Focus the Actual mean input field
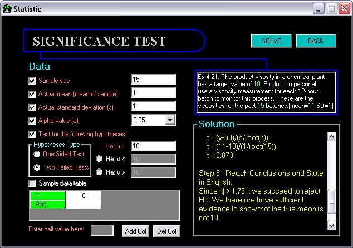This screenshot has height=248, width=353. click(153, 93)
